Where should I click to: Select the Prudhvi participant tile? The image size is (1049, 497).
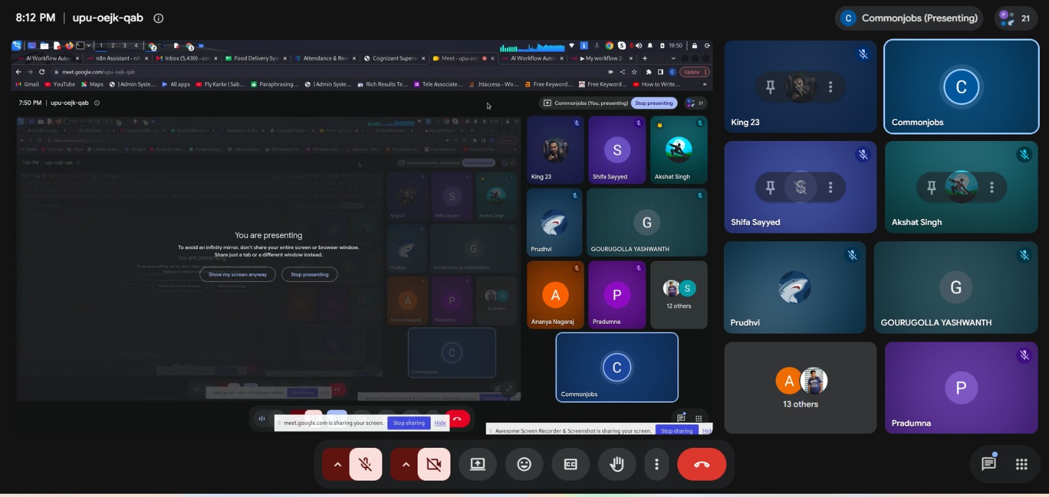click(795, 287)
